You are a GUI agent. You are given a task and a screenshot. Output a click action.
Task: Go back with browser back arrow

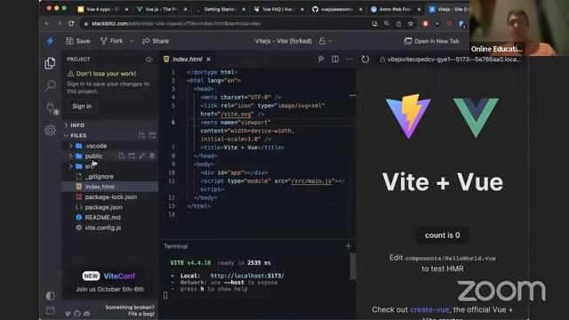pos(47,24)
